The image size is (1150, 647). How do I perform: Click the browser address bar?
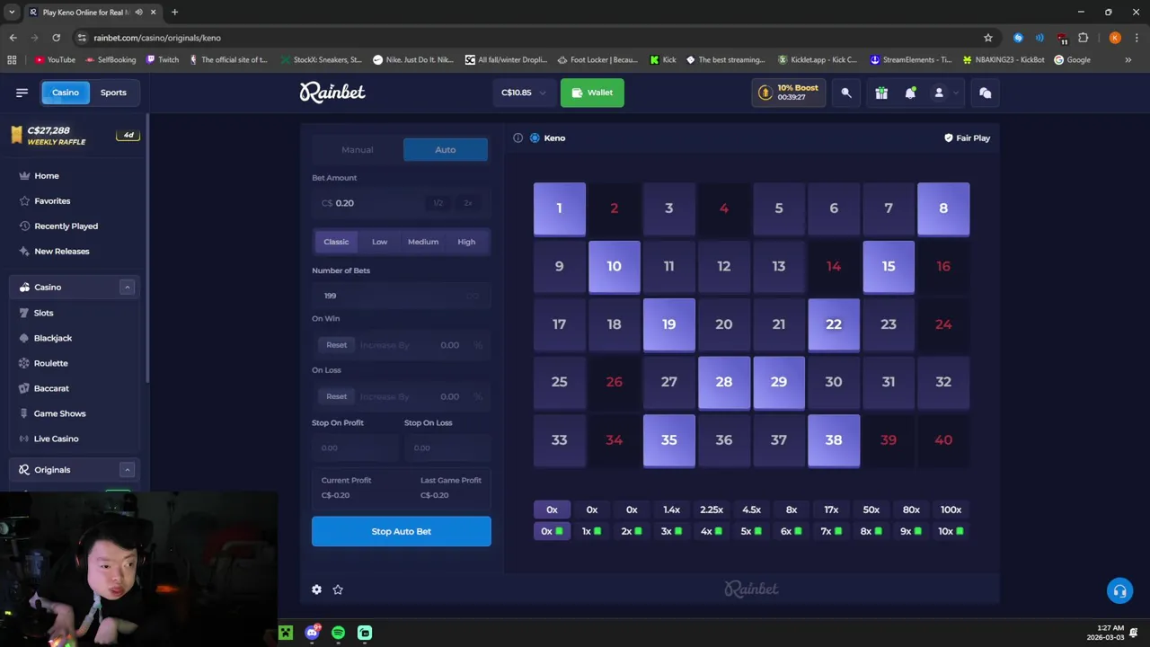[x=530, y=38]
